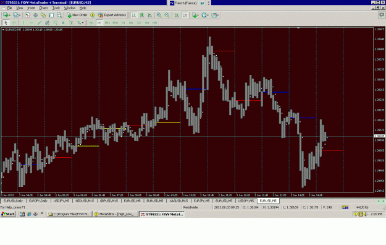
Task: Open the Charts menu
Action: tap(44, 8)
